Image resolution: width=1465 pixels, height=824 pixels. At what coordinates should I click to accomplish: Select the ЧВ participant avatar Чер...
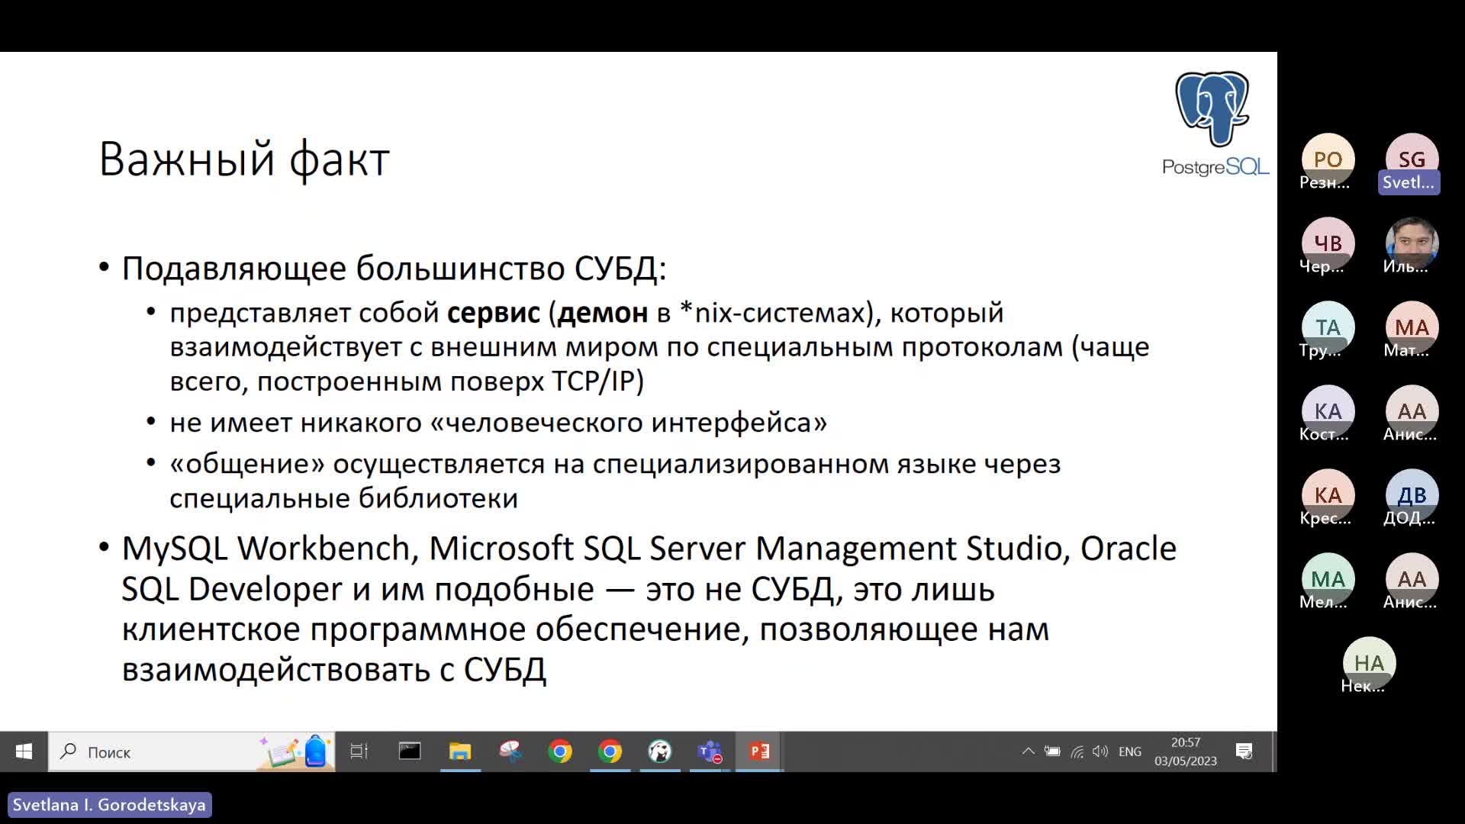coord(1328,243)
